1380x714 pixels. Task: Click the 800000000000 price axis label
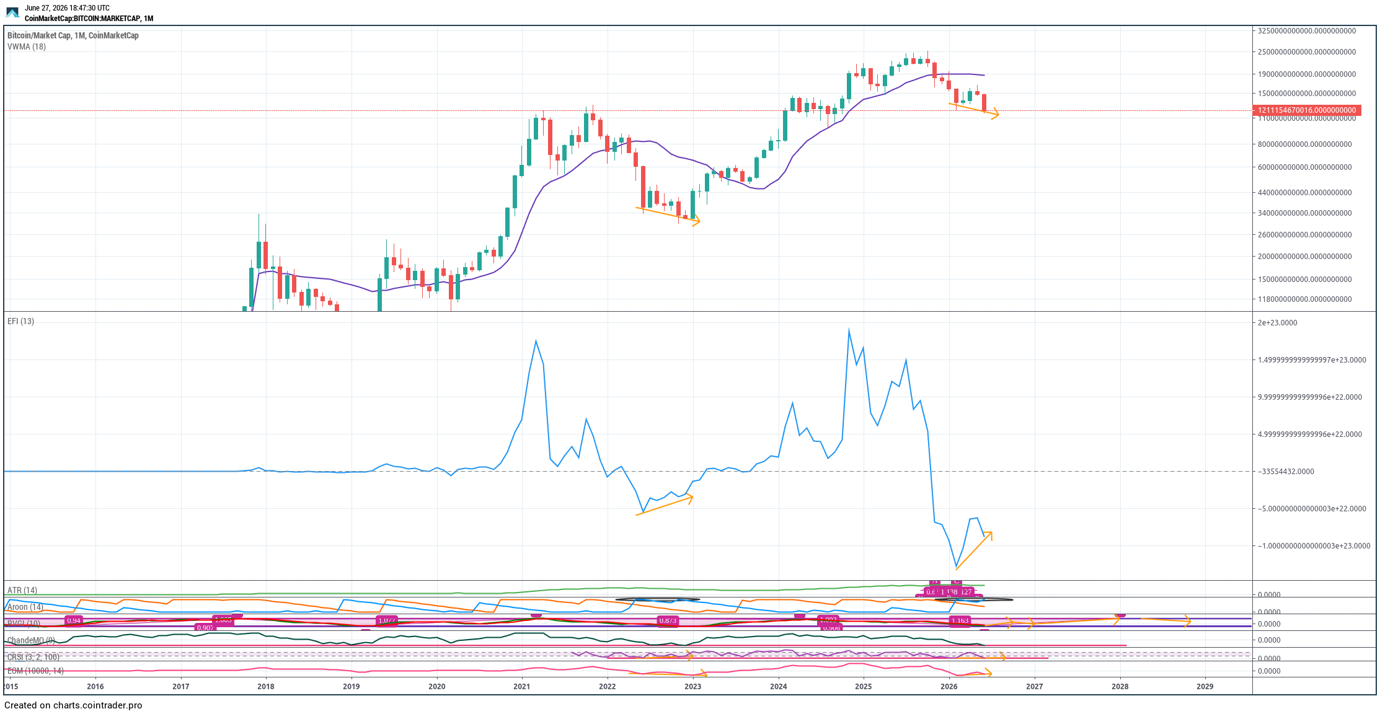point(1304,144)
